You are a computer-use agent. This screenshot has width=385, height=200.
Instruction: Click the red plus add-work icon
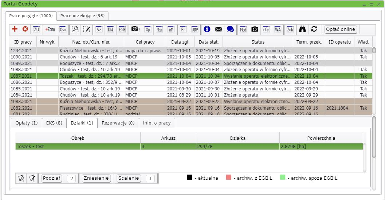[x=15, y=29]
